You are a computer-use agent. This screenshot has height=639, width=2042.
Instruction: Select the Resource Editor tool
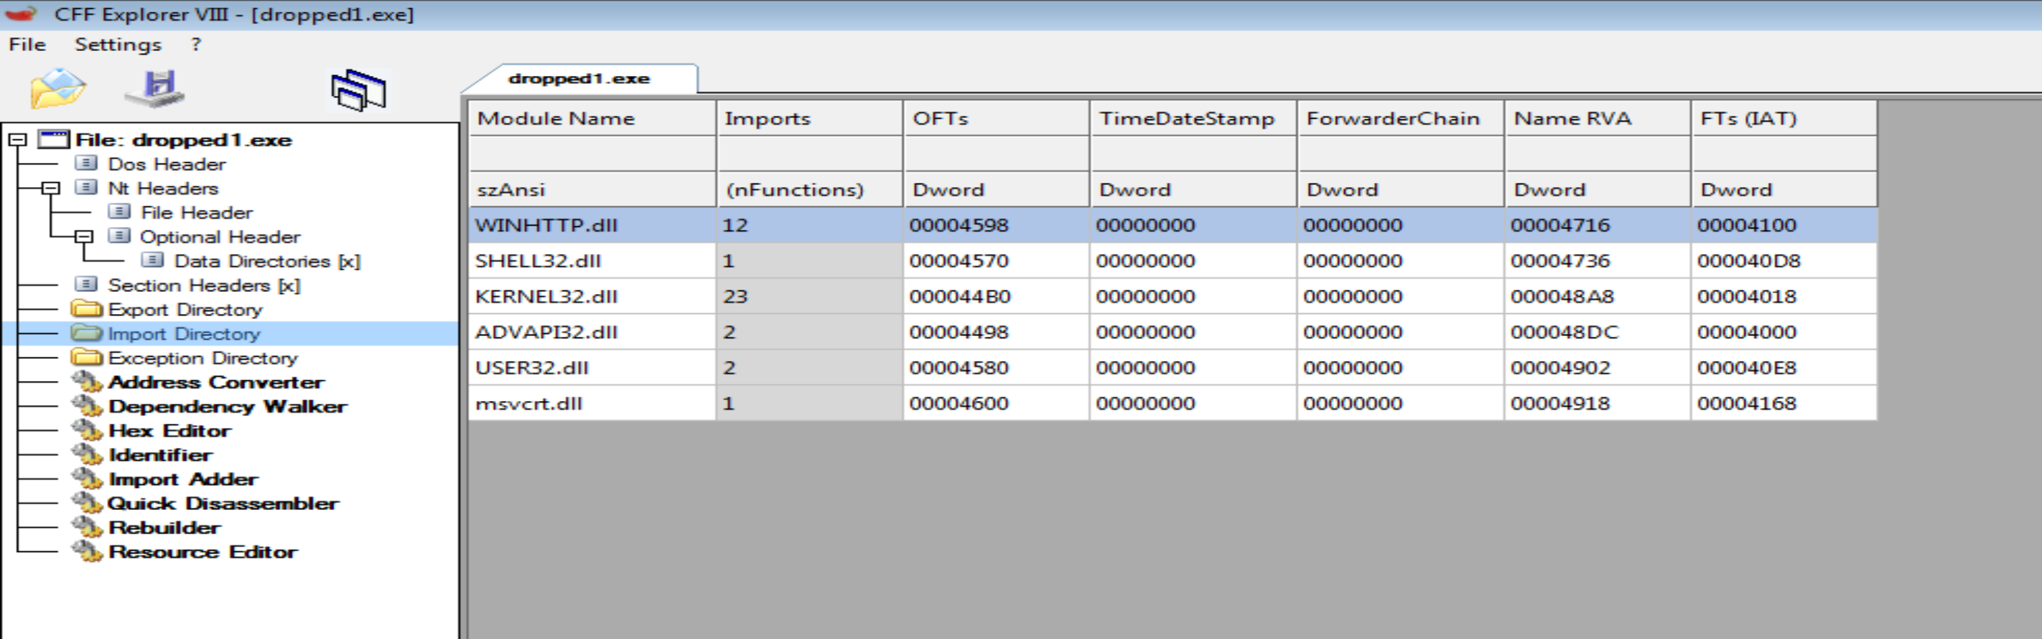tap(202, 552)
